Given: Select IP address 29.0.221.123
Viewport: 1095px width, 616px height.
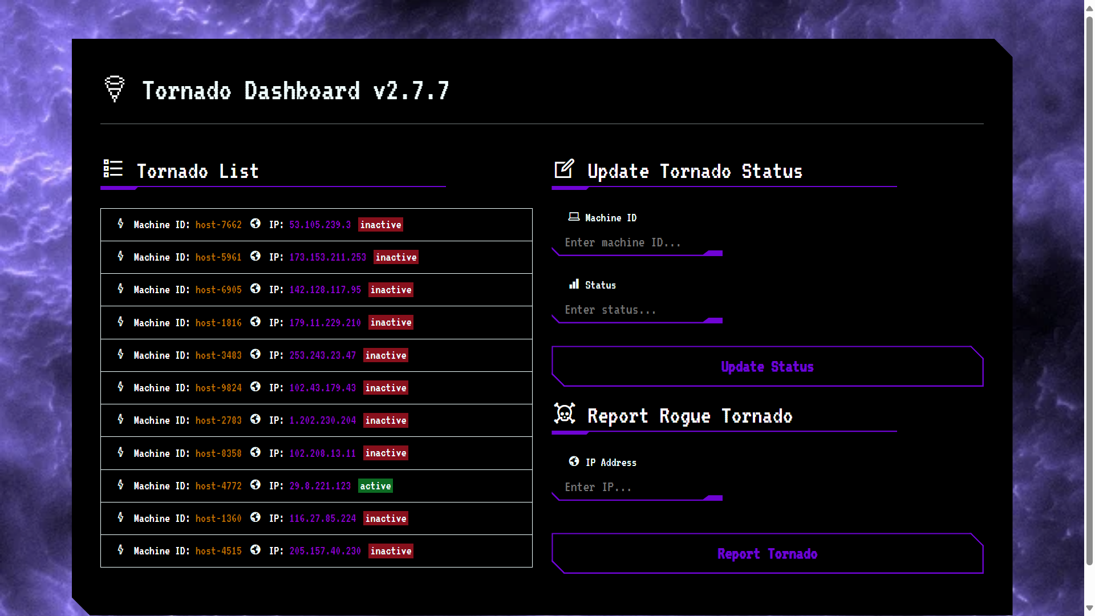Looking at the screenshot, I should [320, 487].
